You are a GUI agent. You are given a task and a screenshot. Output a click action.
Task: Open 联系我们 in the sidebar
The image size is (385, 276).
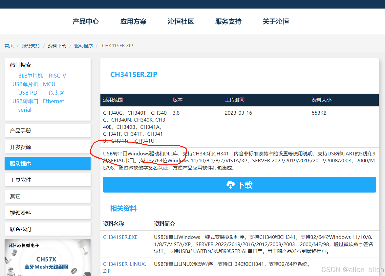48,229
